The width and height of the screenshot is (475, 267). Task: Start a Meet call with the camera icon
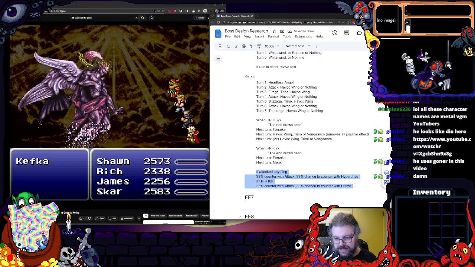click(x=360, y=33)
